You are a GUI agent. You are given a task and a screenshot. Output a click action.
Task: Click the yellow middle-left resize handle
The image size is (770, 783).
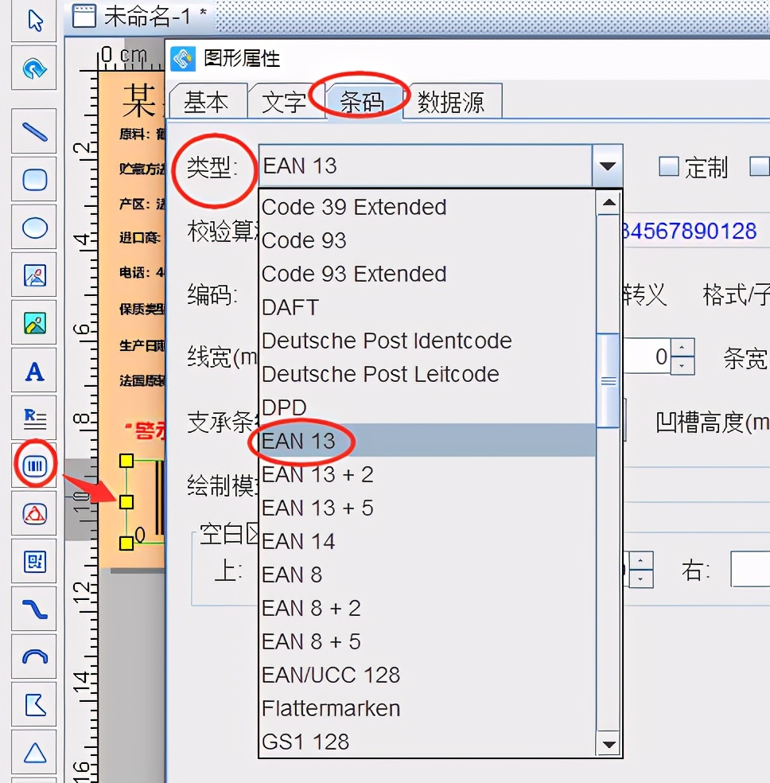126,502
